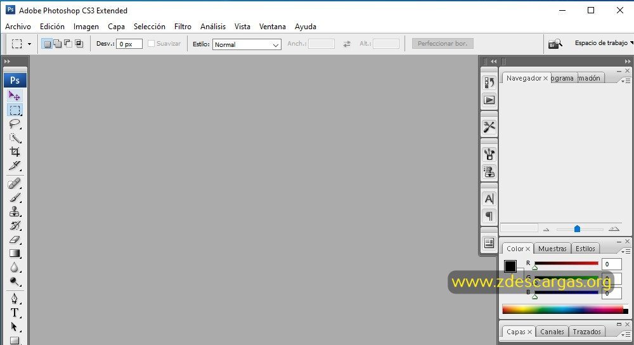Select the Spot Healing Brush tool
The width and height of the screenshot is (634, 345).
click(15, 184)
